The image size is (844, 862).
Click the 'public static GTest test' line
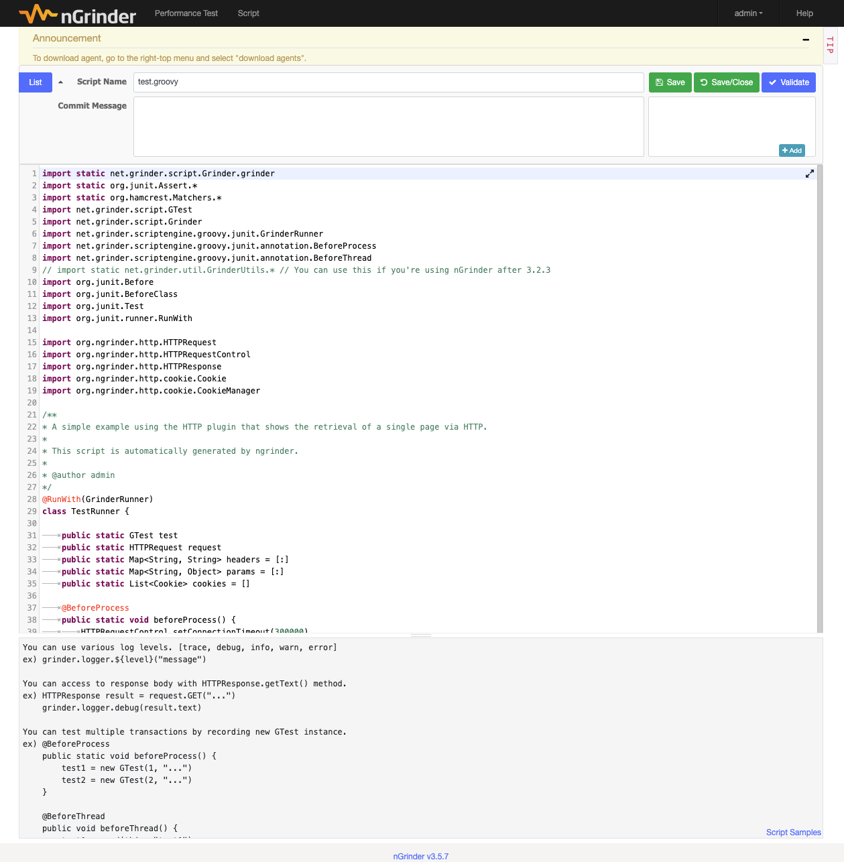(119, 536)
